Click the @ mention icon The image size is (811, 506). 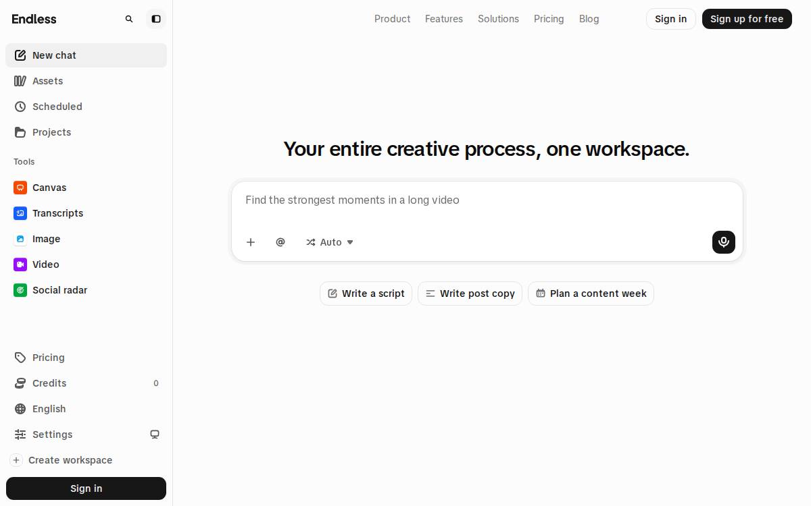click(x=280, y=242)
